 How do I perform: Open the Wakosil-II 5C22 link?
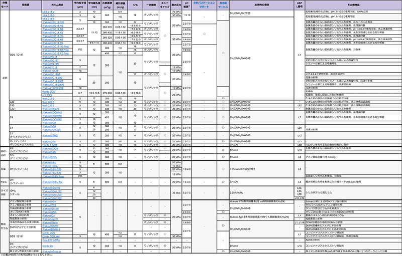51,109
